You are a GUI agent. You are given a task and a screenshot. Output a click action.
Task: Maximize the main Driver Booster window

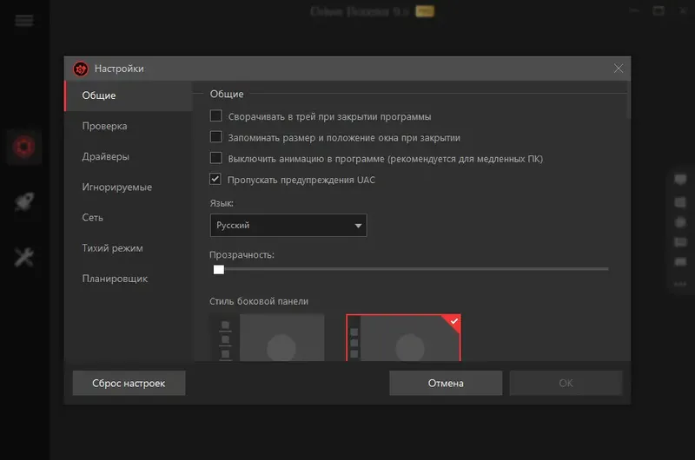tap(659, 10)
